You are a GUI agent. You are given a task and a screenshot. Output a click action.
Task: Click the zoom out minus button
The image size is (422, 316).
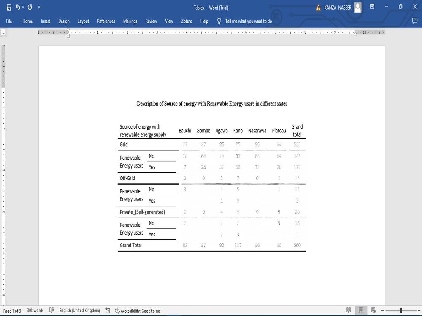coord(382,311)
